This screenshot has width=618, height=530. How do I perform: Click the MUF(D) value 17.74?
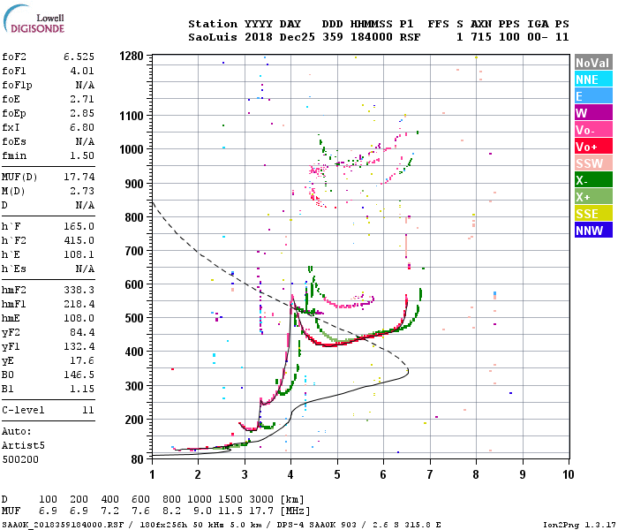click(79, 177)
